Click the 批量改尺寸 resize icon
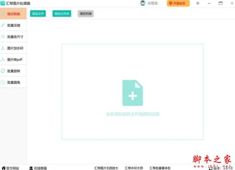Screen dimensions: 235x170 click(x=3, y=37)
